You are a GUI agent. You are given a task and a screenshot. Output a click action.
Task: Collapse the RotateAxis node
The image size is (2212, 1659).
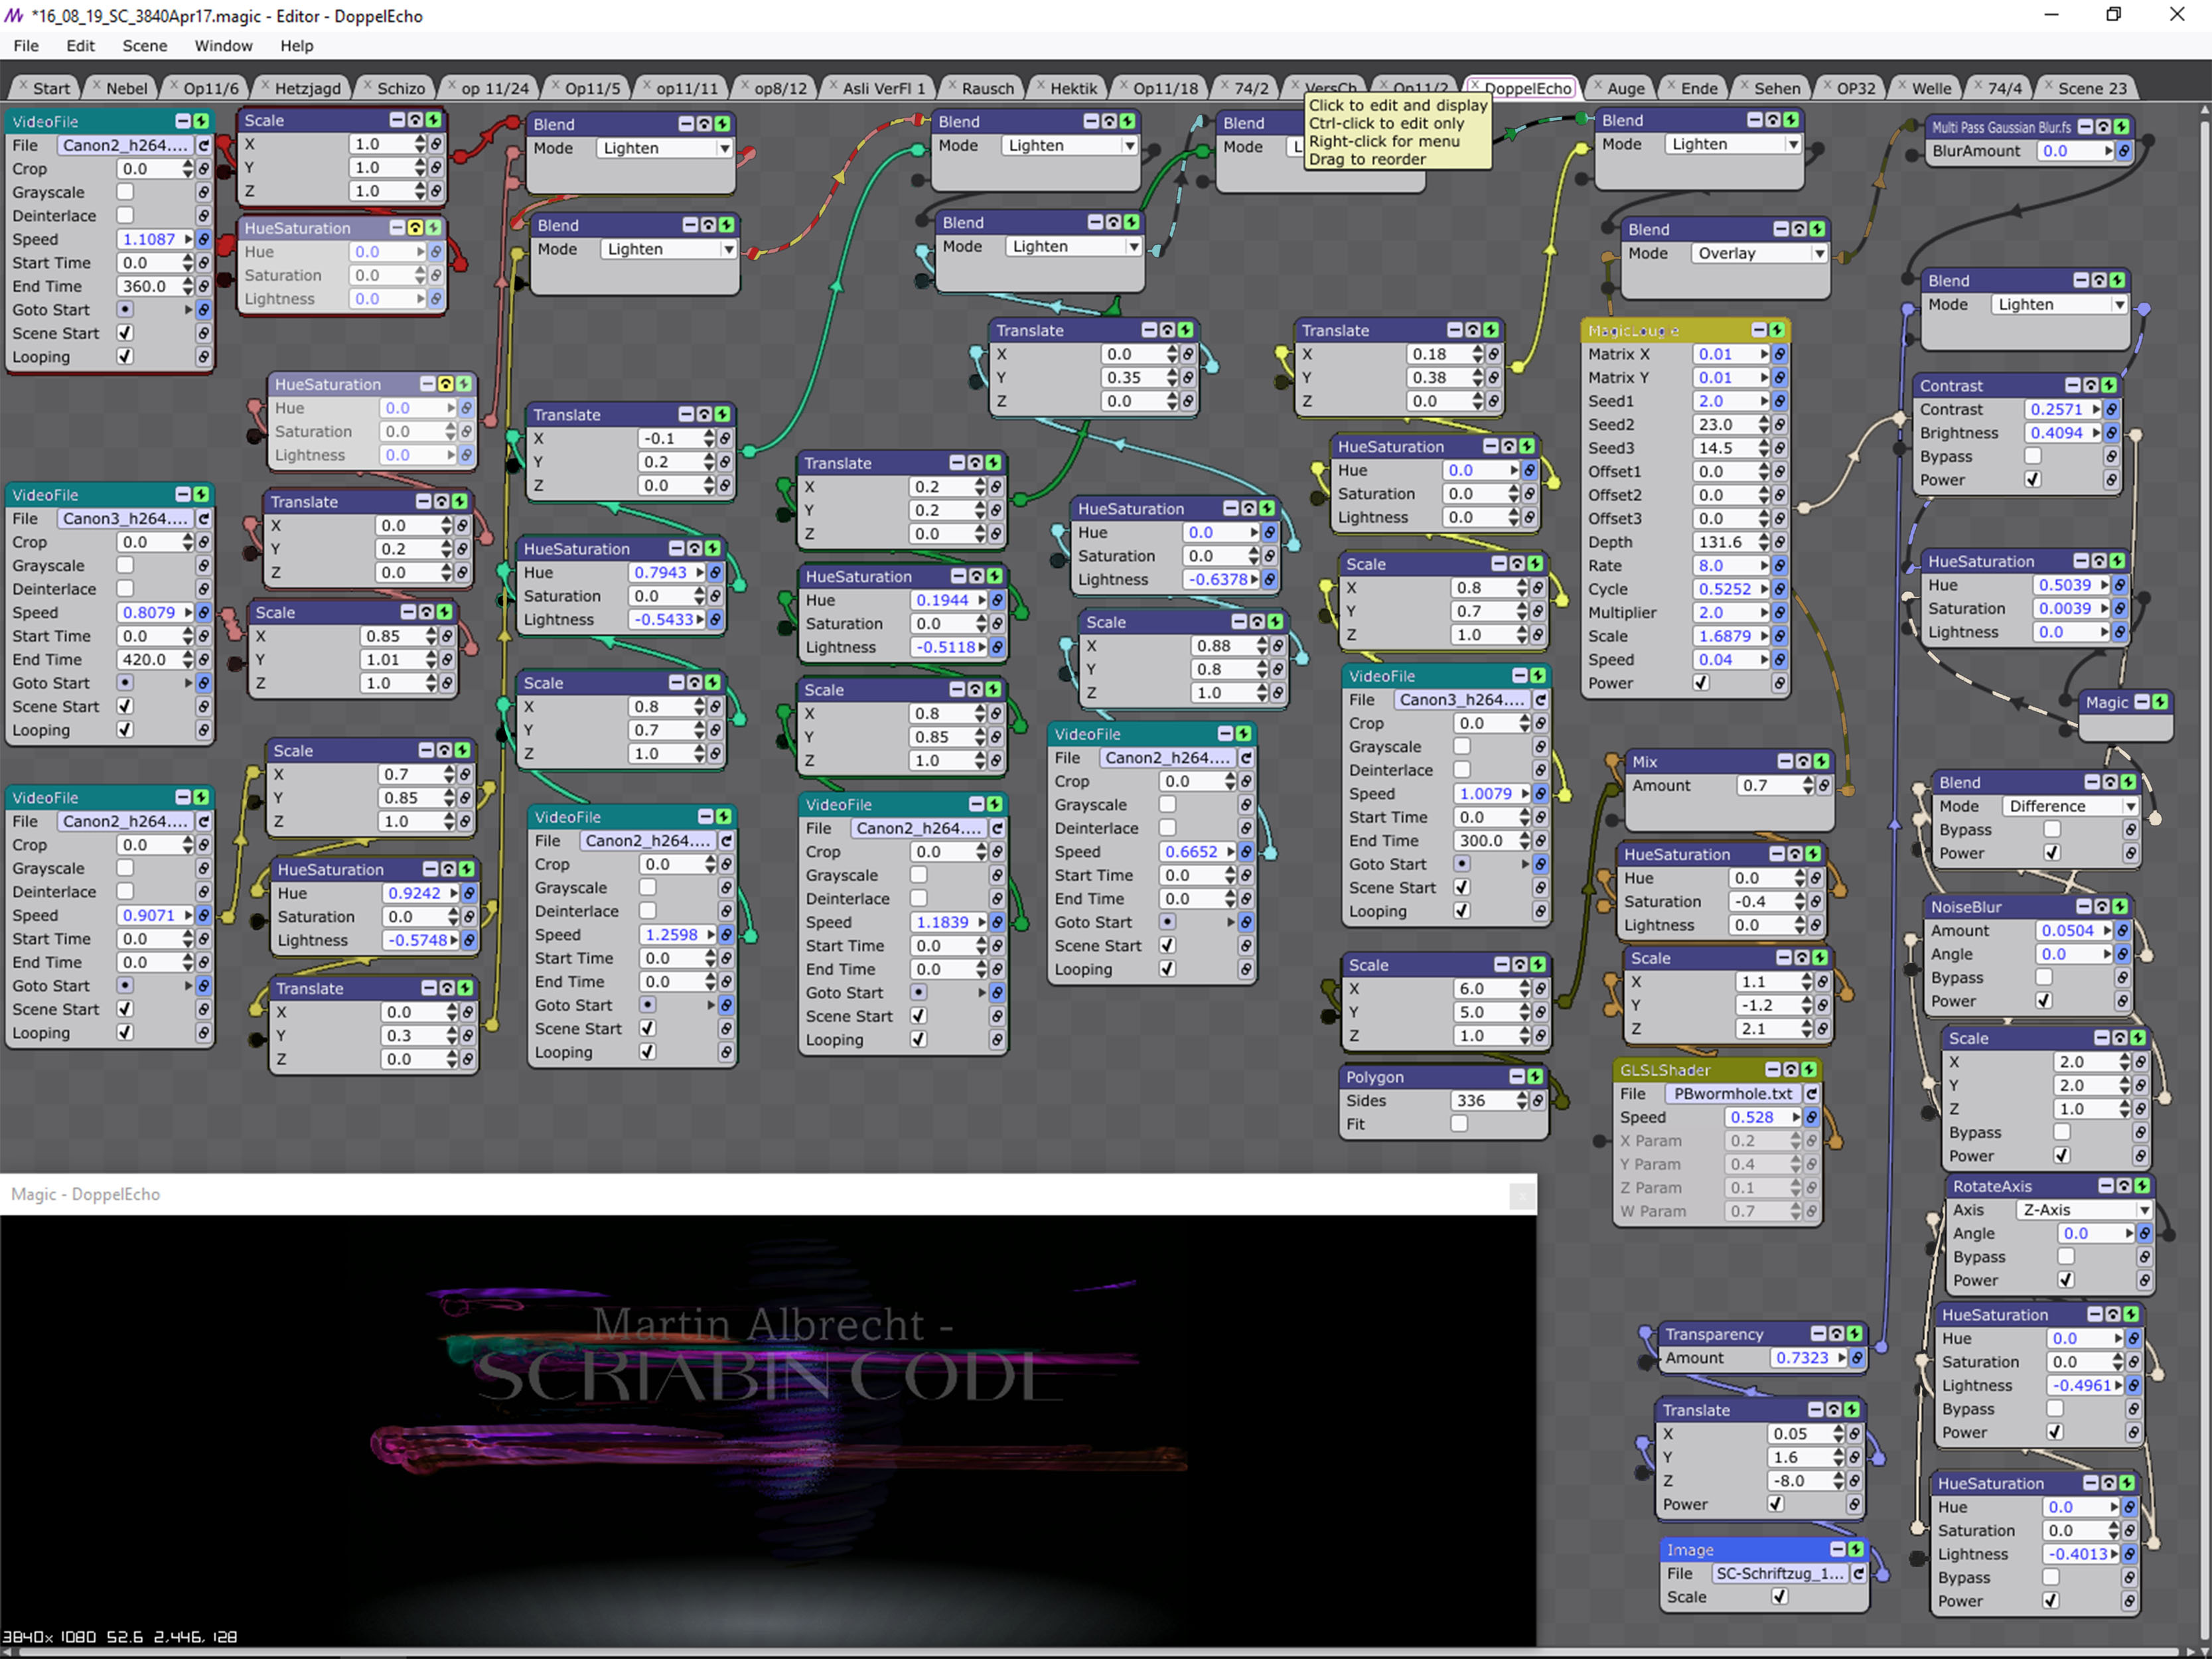(x=2106, y=1185)
